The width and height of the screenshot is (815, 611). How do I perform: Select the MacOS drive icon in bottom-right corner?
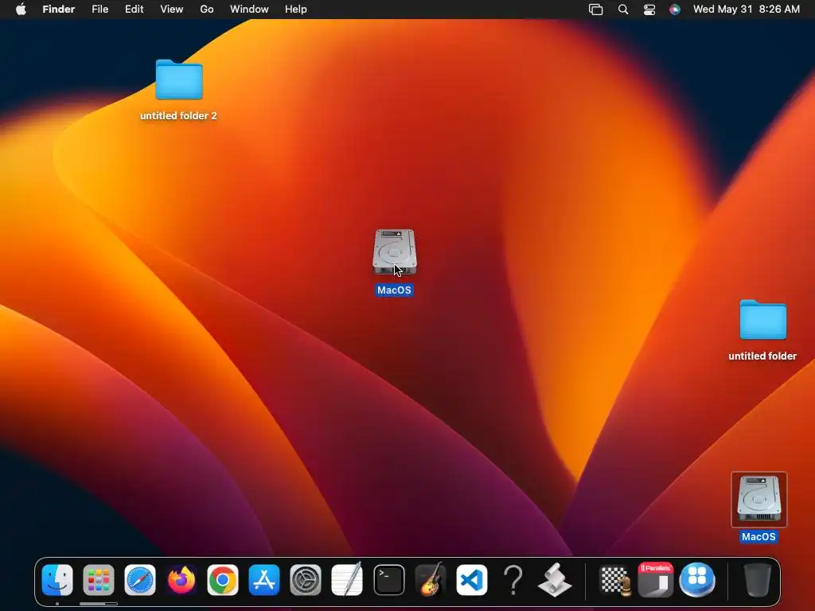click(x=758, y=500)
